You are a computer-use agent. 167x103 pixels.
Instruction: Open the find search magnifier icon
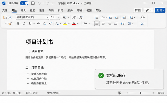142,17
